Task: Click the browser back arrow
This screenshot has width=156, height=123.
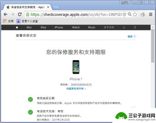Action: [x=5, y=14]
